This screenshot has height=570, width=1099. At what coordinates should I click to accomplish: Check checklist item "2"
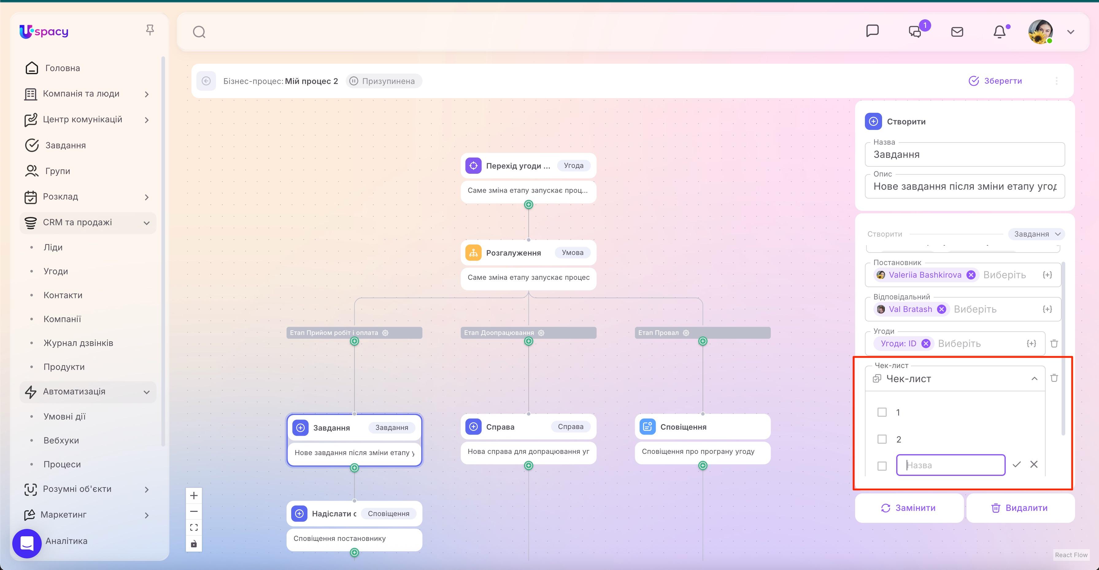click(882, 439)
